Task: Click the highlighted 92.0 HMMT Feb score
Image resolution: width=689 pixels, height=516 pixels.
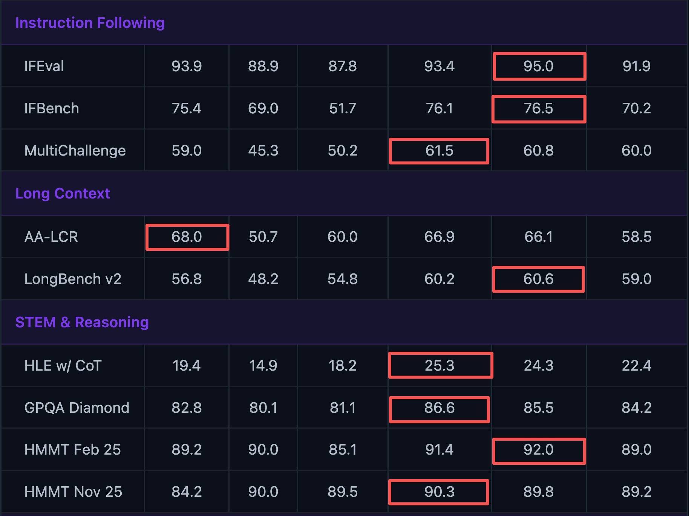Action: pyautogui.click(x=539, y=450)
